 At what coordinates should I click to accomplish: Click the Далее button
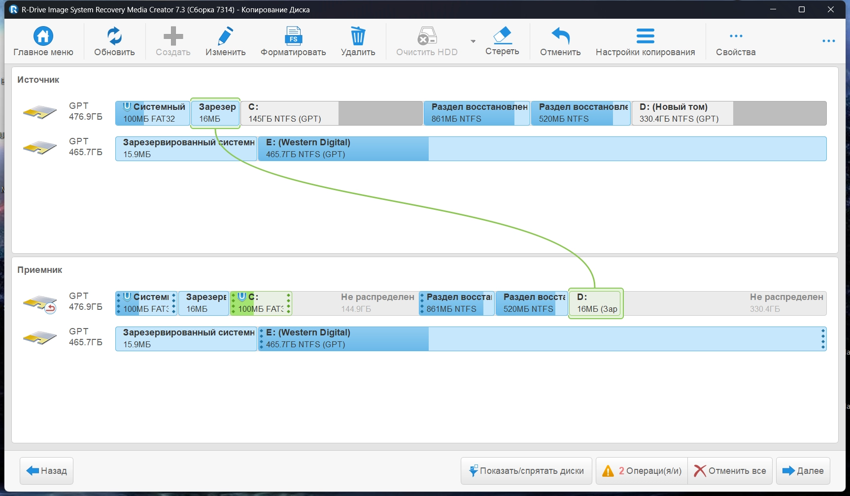point(803,471)
